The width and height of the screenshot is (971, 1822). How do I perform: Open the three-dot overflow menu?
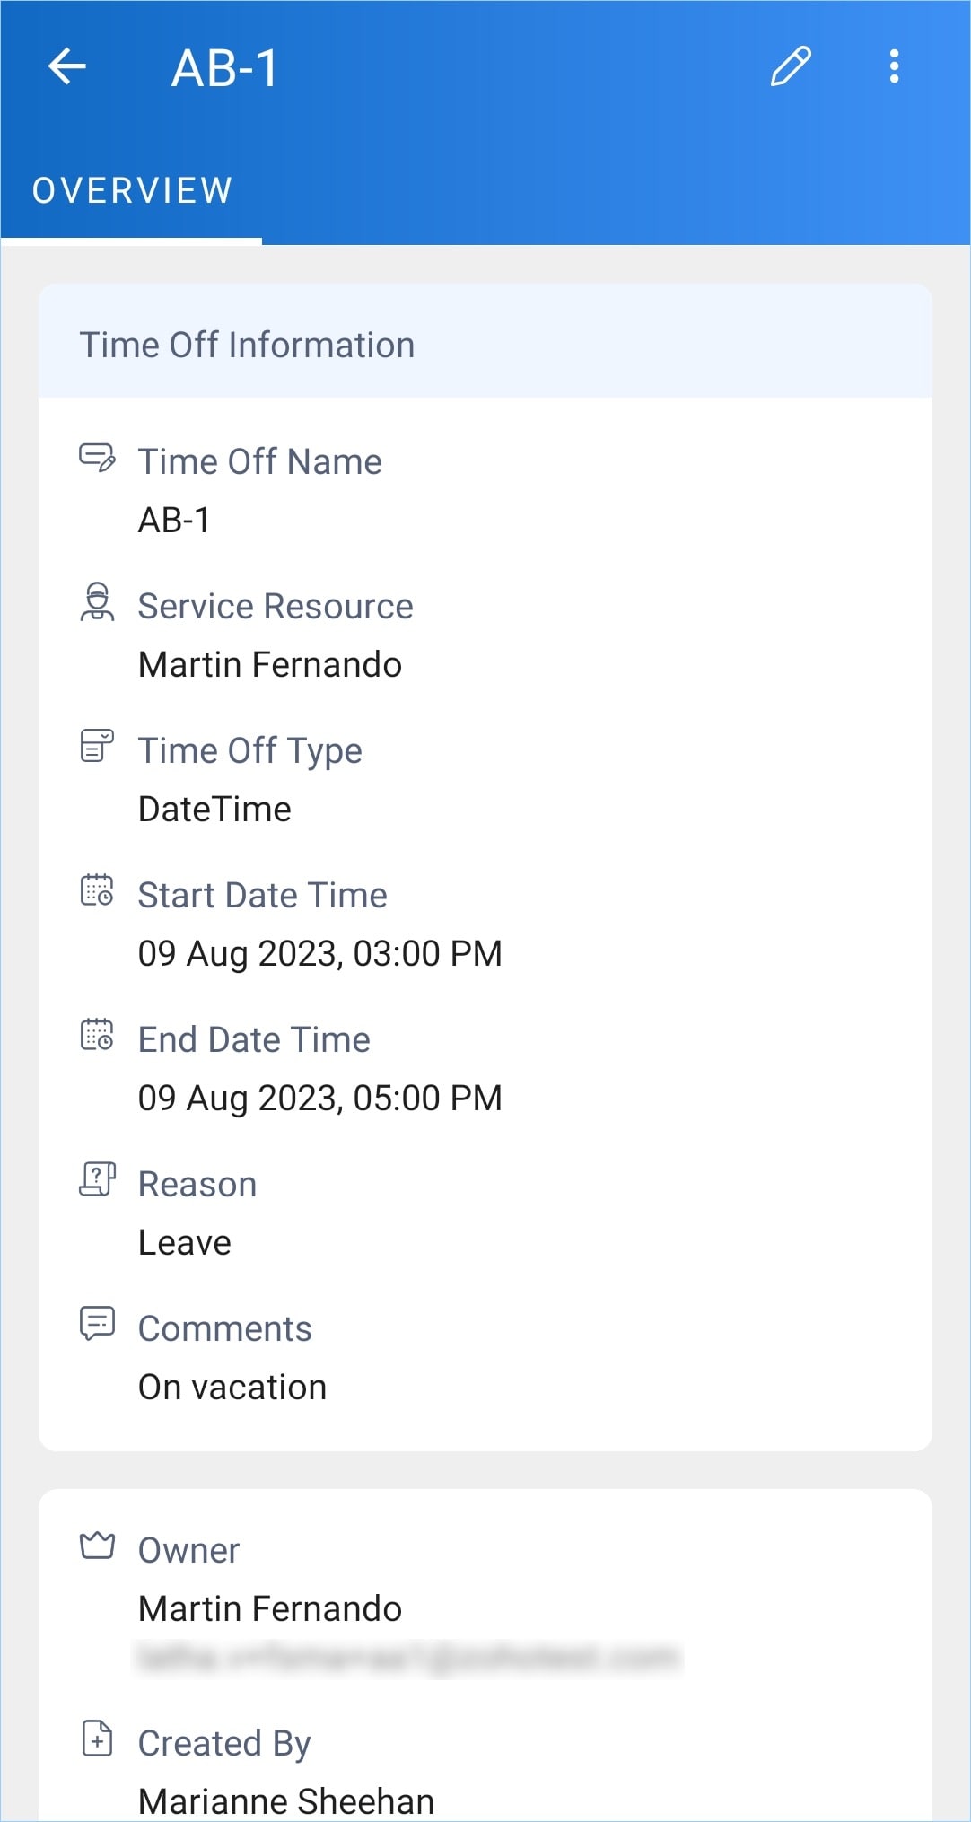[x=894, y=66]
